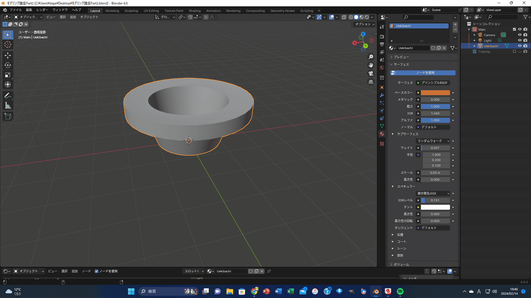Switch to camera view with the camera icon
The width and height of the screenshot is (531, 298).
pyautogui.click(x=371, y=73)
